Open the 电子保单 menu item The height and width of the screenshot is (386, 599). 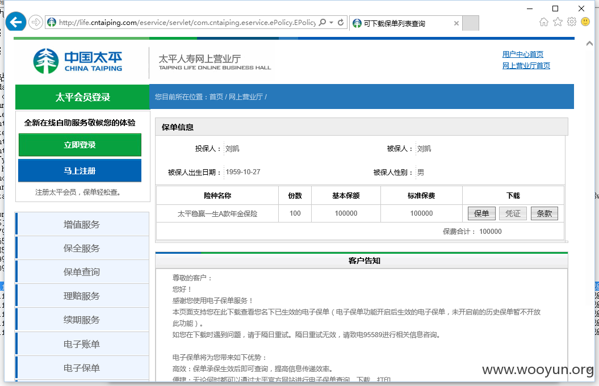tap(82, 368)
